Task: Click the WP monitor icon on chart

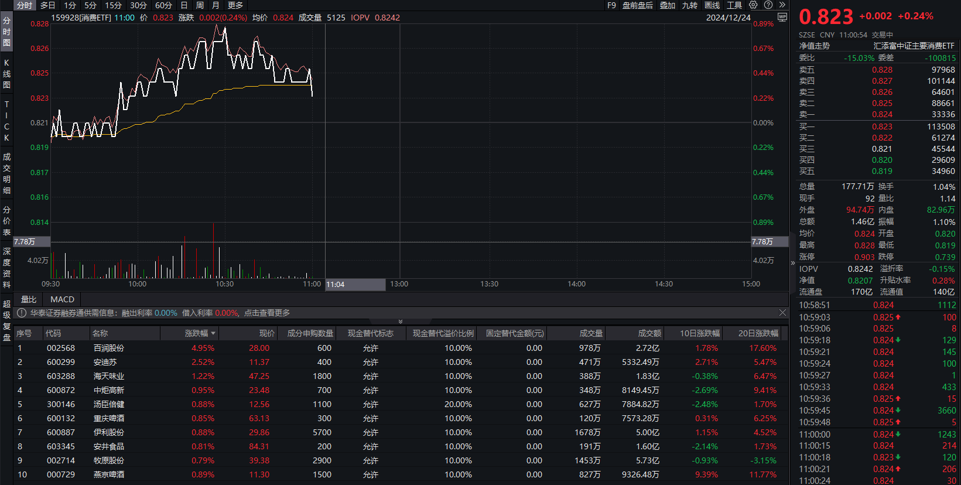Action: click(782, 18)
